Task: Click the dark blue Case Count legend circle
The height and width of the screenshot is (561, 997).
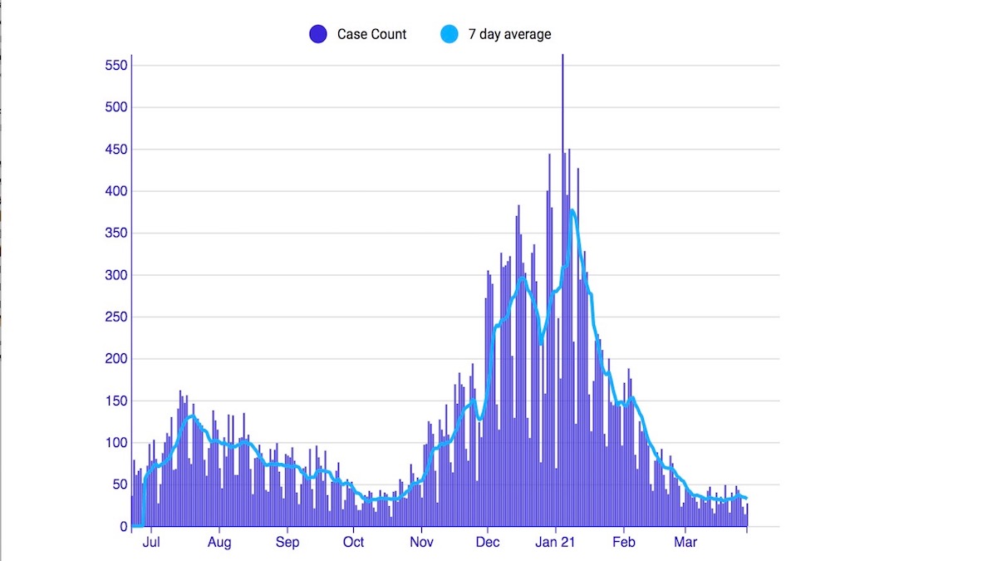Action: (x=317, y=34)
